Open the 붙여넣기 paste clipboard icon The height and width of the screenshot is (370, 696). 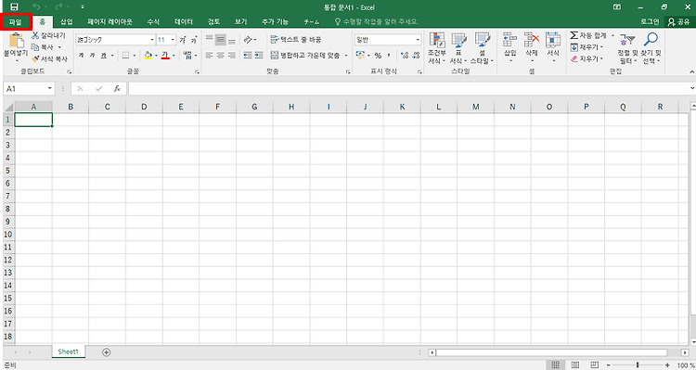(x=17, y=41)
